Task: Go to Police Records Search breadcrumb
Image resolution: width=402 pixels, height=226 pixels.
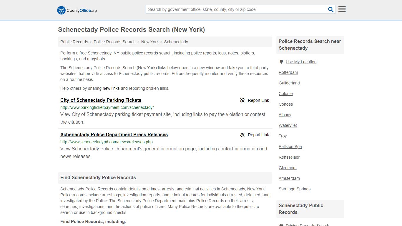Action: [x=114, y=42]
